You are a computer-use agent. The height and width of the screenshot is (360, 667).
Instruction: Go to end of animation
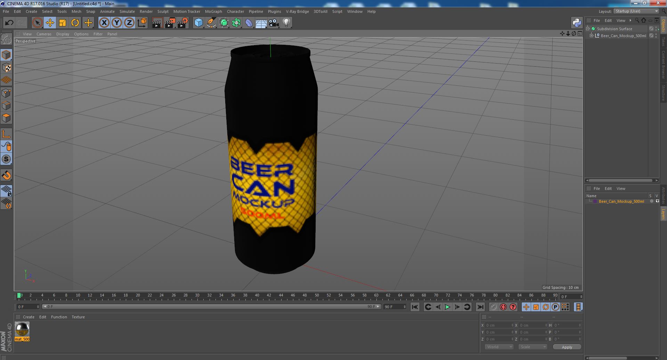click(480, 307)
